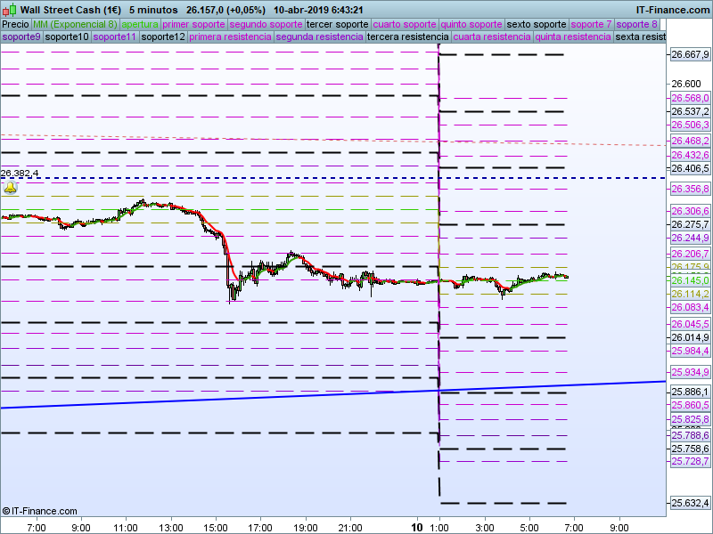Screen dimensions: 713x534
Task: Click the 26.468,2 price axis label
Action: [x=690, y=141]
